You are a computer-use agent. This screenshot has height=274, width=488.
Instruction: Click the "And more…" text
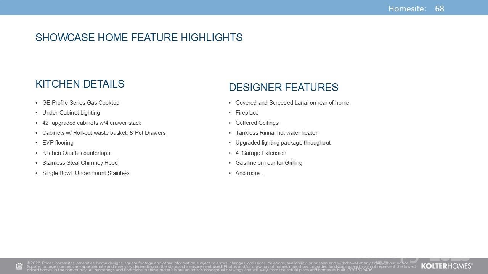click(x=250, y=173)
